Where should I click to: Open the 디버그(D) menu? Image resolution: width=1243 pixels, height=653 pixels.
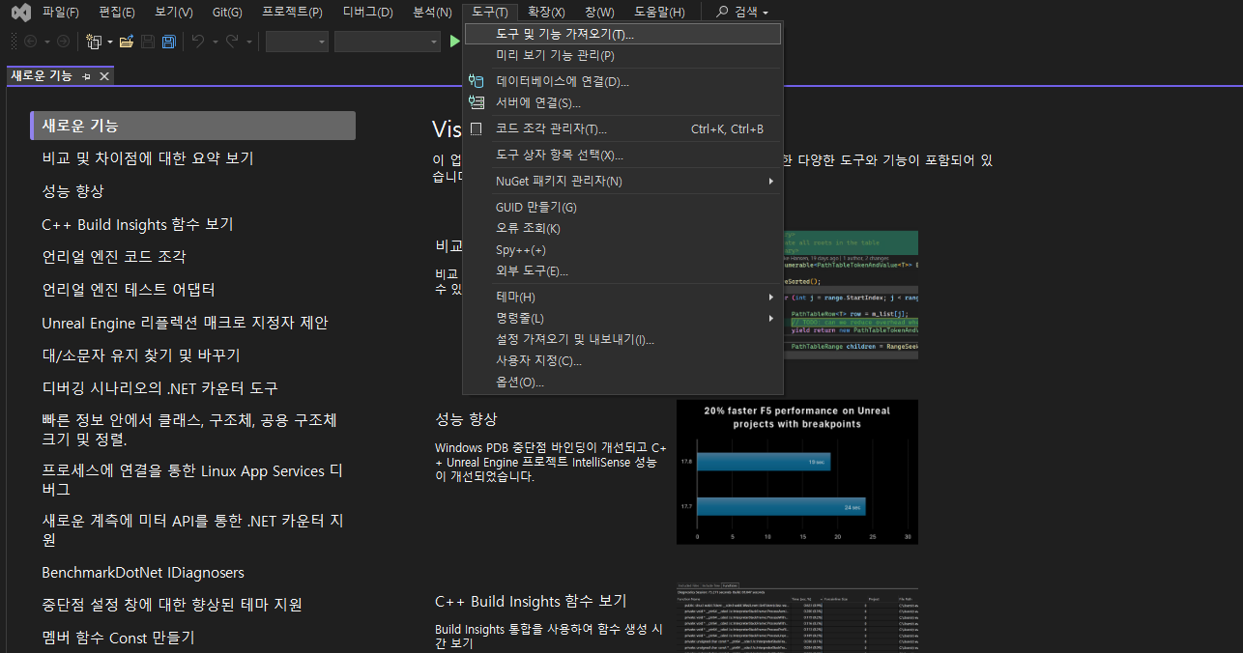[367, 12]
